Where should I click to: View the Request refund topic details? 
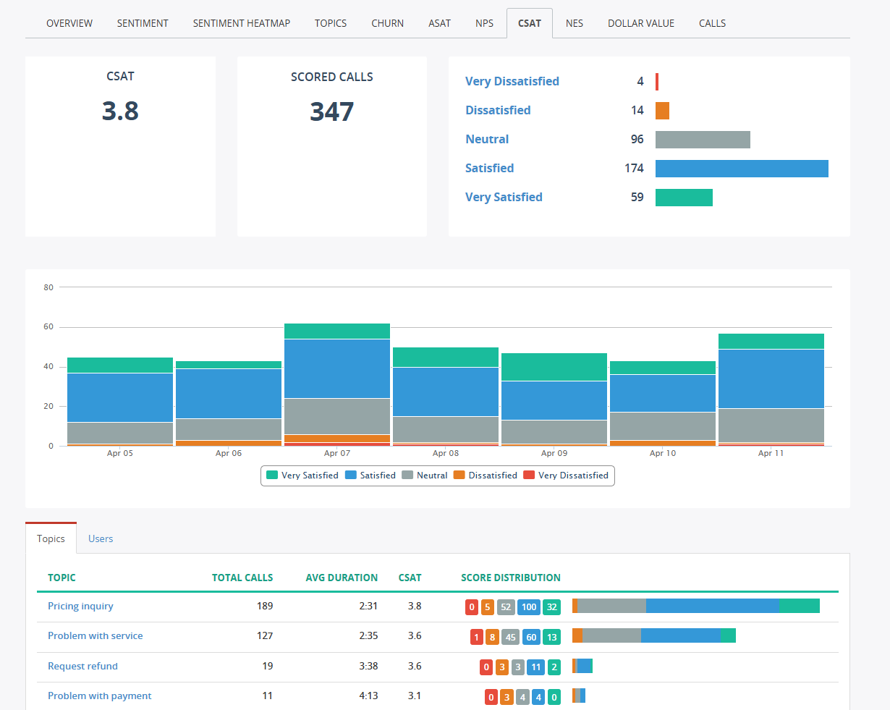pos(82,666)
